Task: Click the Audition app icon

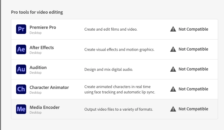Action: click(x=21, y=69)
